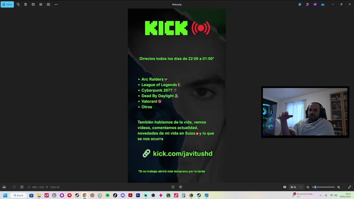
Task: Open the Windows Start menu
Action: click(5, 195)
